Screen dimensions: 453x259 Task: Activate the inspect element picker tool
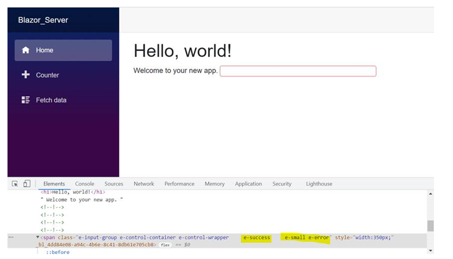tap(15, 184)
